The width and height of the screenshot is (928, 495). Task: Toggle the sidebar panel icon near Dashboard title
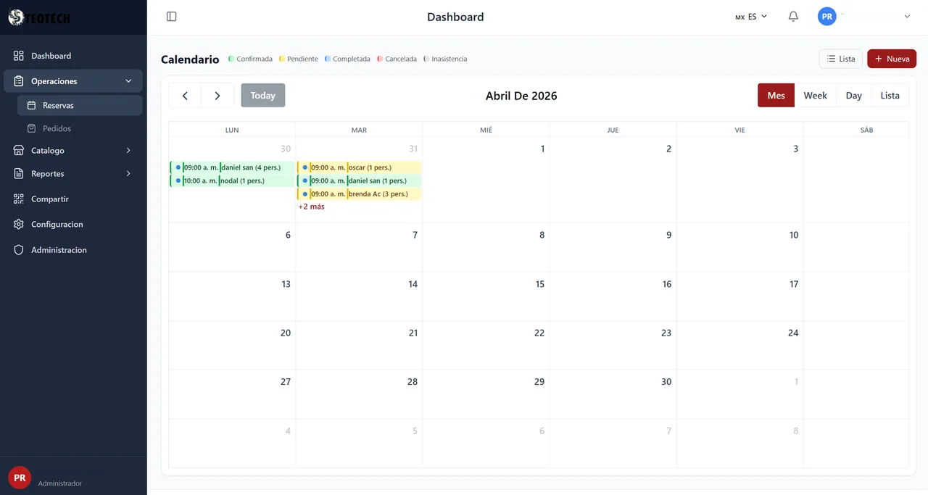click(x=172, y=16)
